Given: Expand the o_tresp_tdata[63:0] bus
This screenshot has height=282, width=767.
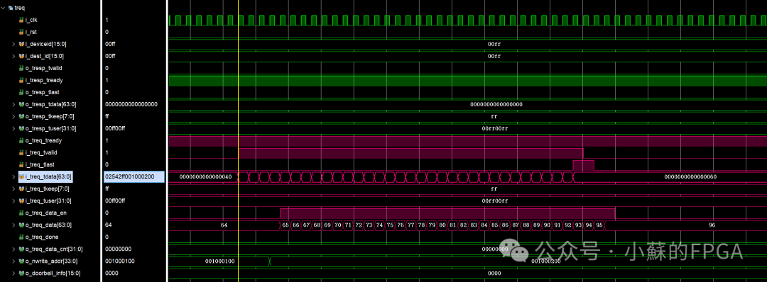Looking at the screenshot, I should 13,104.
